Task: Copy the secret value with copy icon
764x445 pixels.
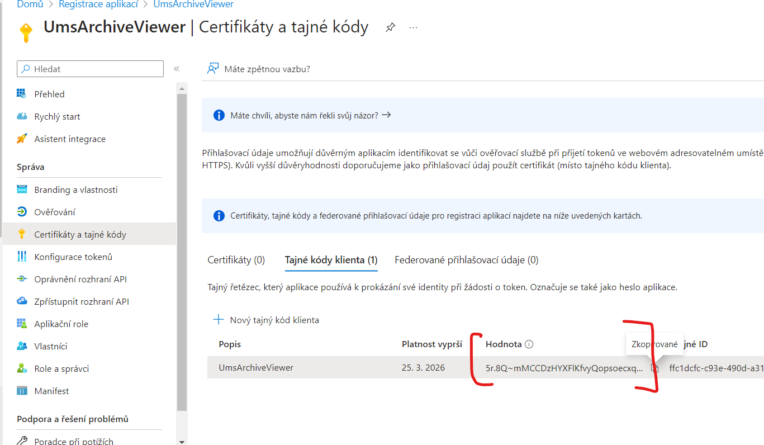Action: [654, 368]
